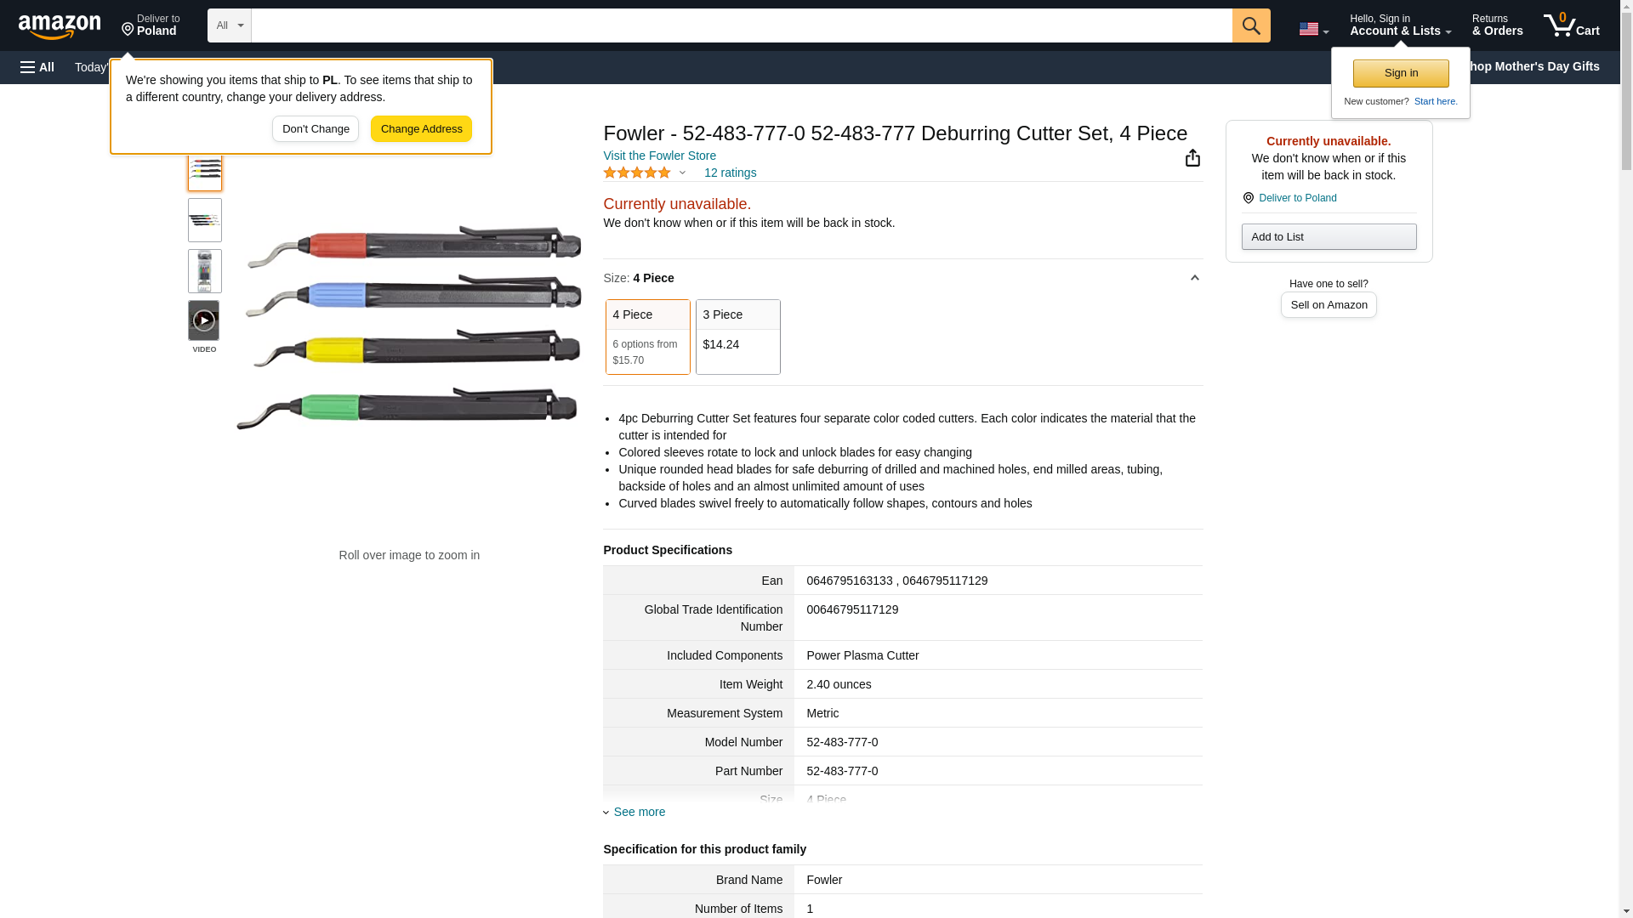This screenshot has width=1633, height=918.
Task: Click into the Amazon search field
Action: 740,25
